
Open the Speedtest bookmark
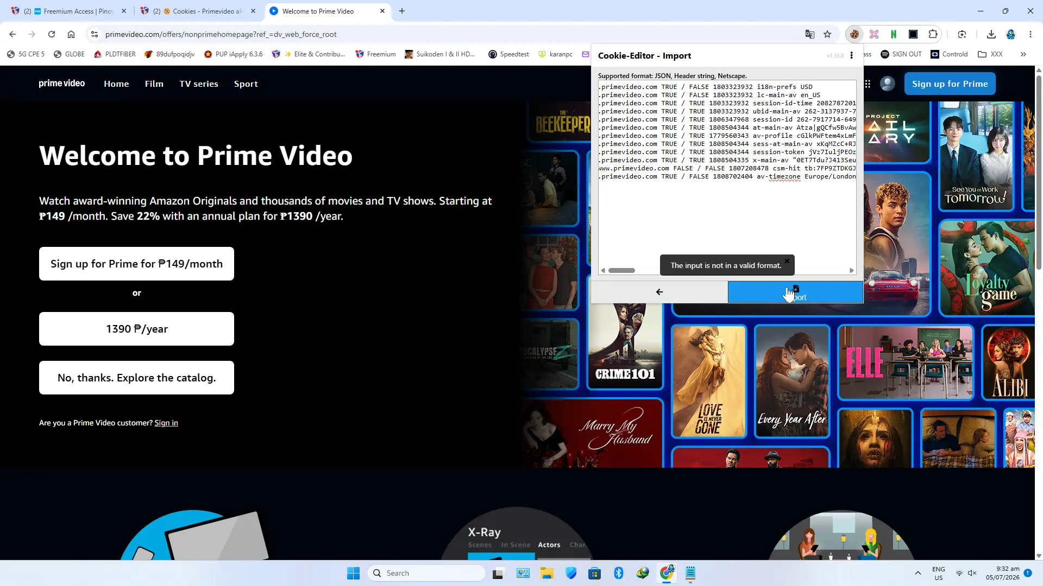click(x=508, y=54)
